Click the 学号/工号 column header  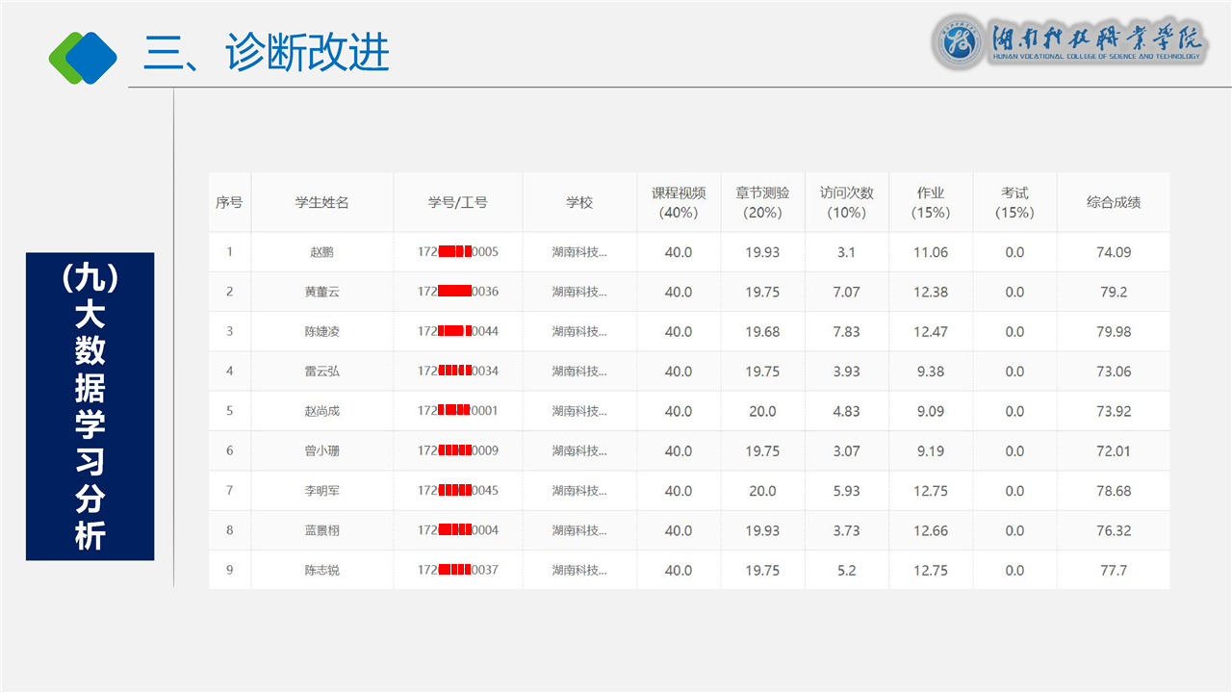point(457,202)
